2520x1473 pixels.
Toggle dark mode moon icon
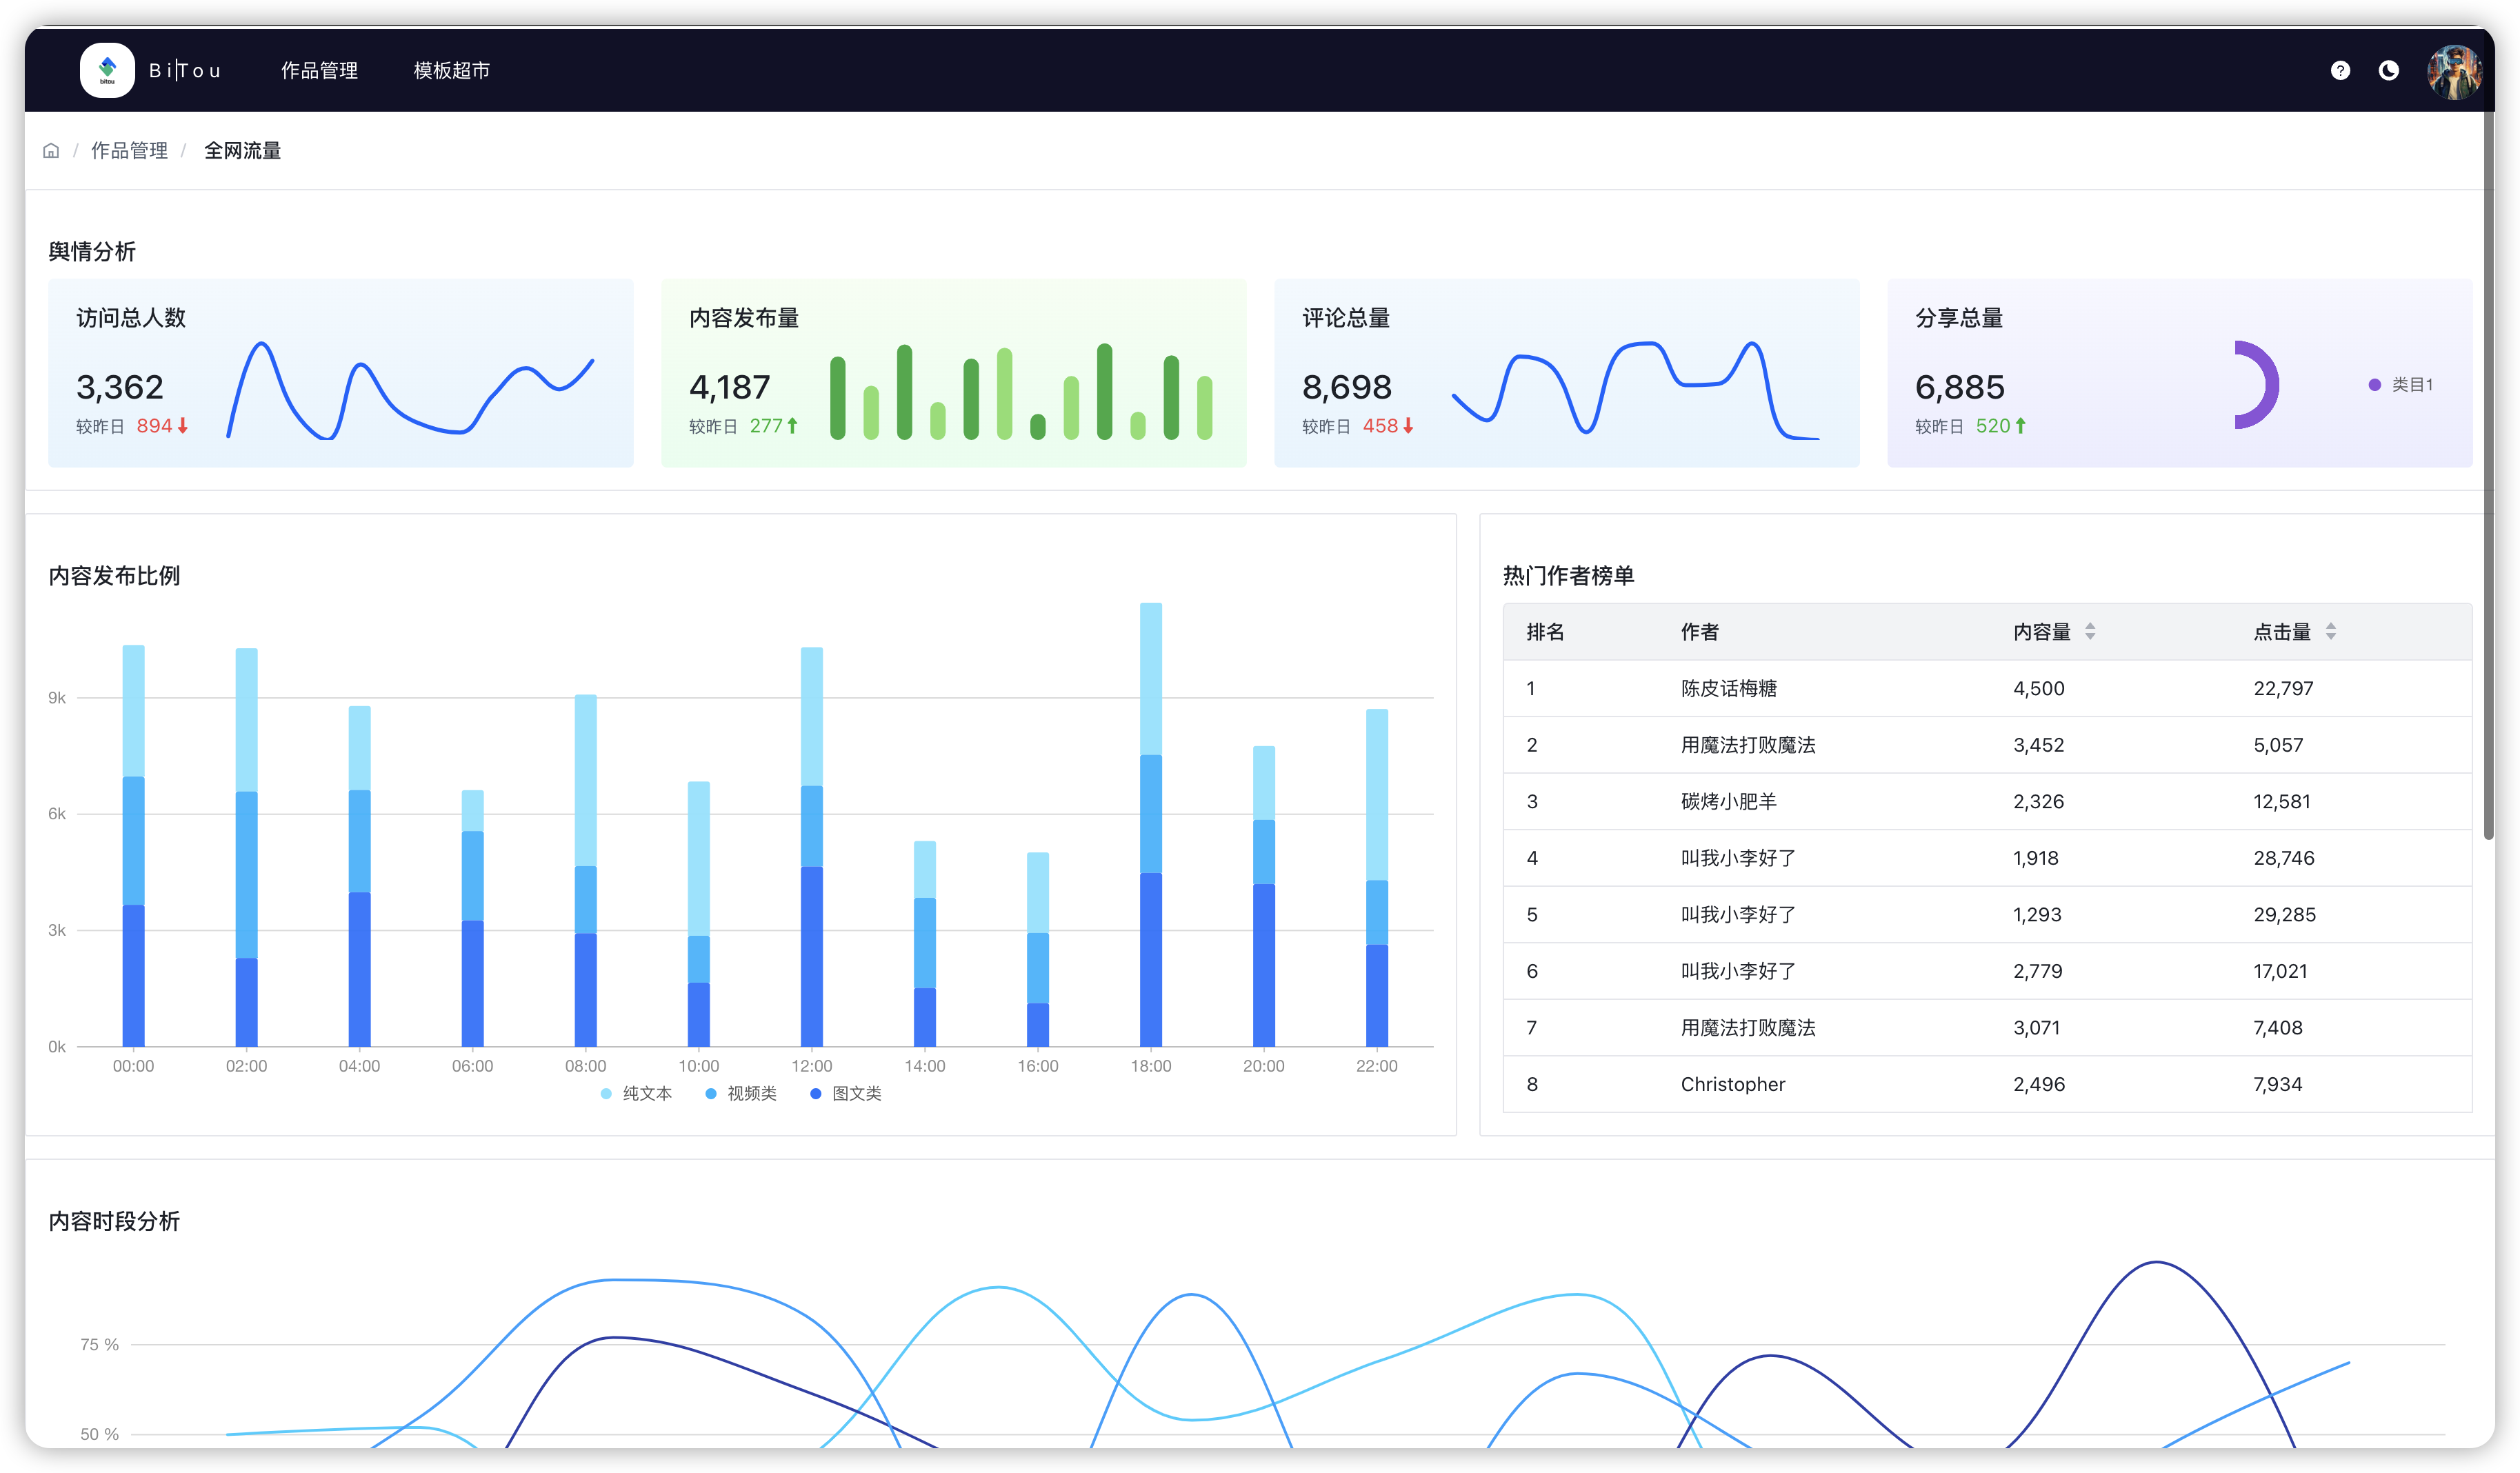point(2388,70)
